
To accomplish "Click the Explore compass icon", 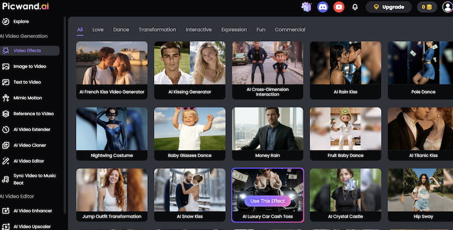I will 6,21.
